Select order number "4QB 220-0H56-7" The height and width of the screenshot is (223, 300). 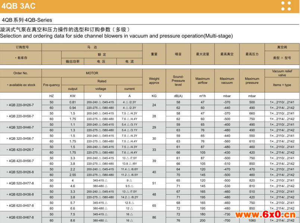21,116
